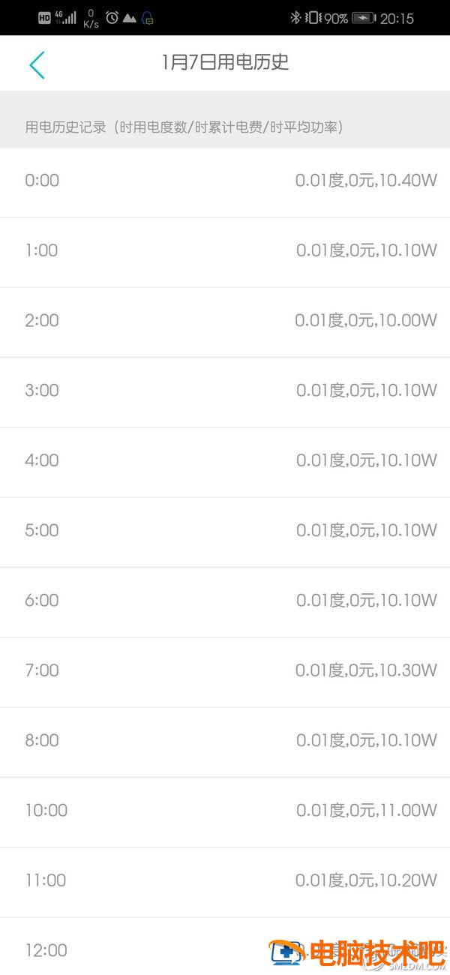Tap the battery indicator icon

click(364, 18)
